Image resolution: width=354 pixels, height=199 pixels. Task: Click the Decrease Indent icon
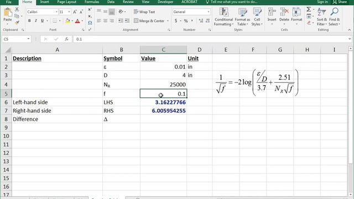click(x=121, y=21)
